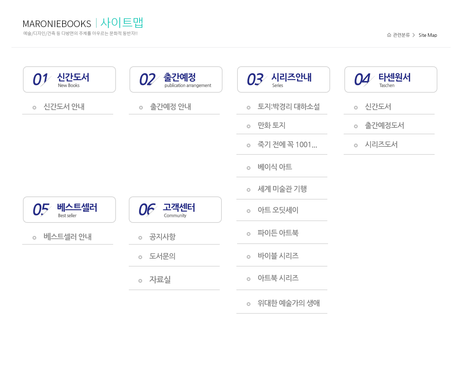
Task: Open 위대한 예술가의 생애 link
Action: [288, 303]
